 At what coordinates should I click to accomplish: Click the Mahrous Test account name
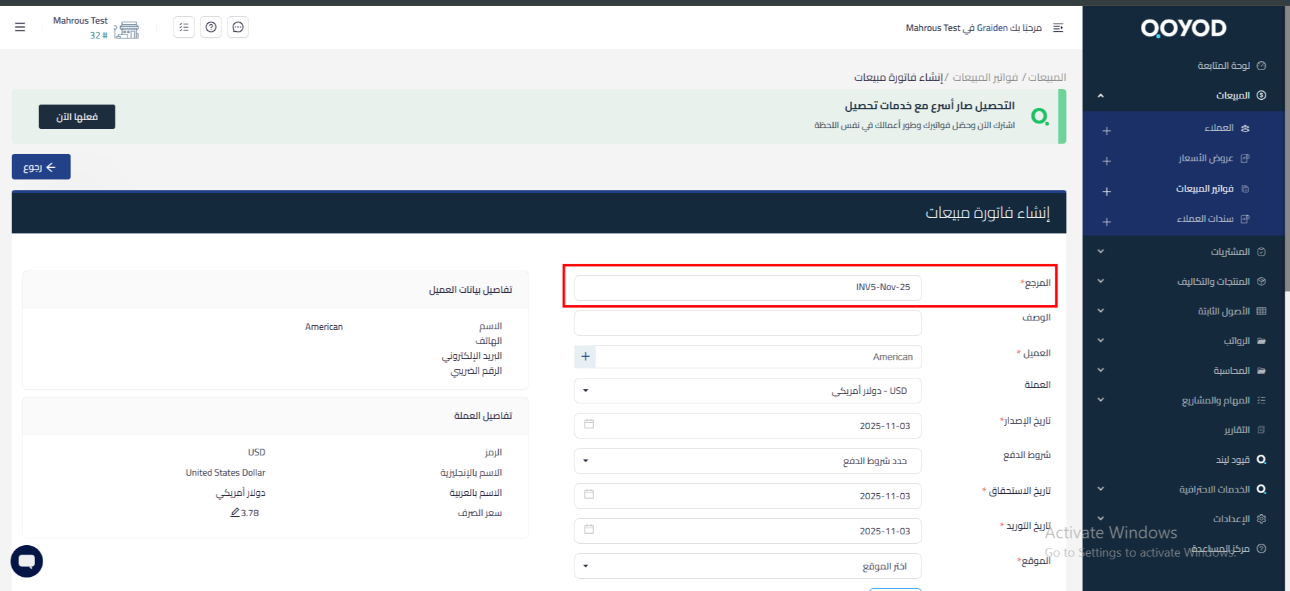[x=80, y=21]
